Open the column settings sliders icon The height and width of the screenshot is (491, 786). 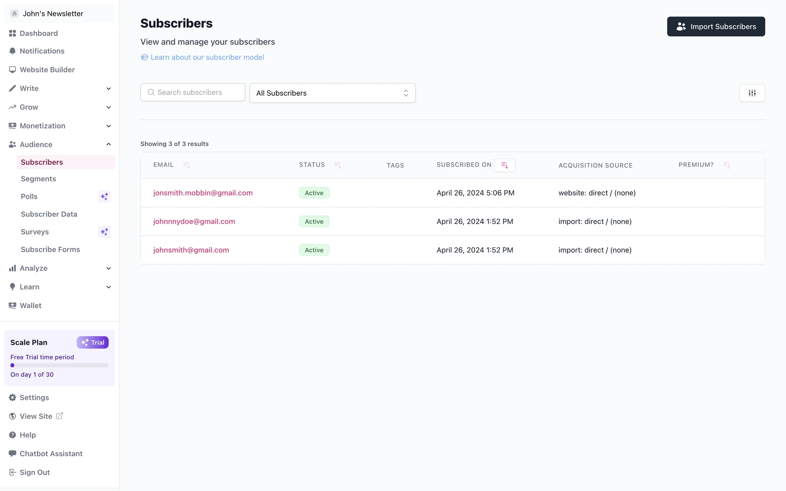click(752, 93)
